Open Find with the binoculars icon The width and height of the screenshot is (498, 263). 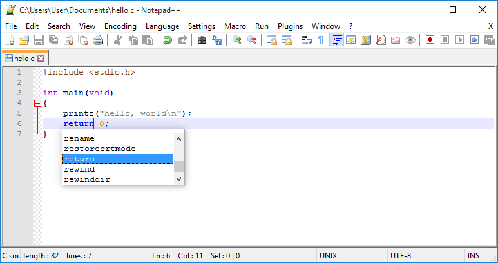[202, 40]
